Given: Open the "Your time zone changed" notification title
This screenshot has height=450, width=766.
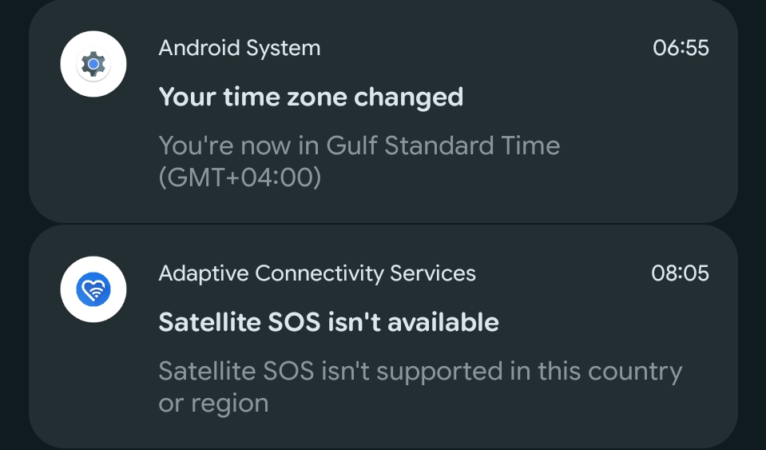Looking at the screenshot, I should point(311,97).
